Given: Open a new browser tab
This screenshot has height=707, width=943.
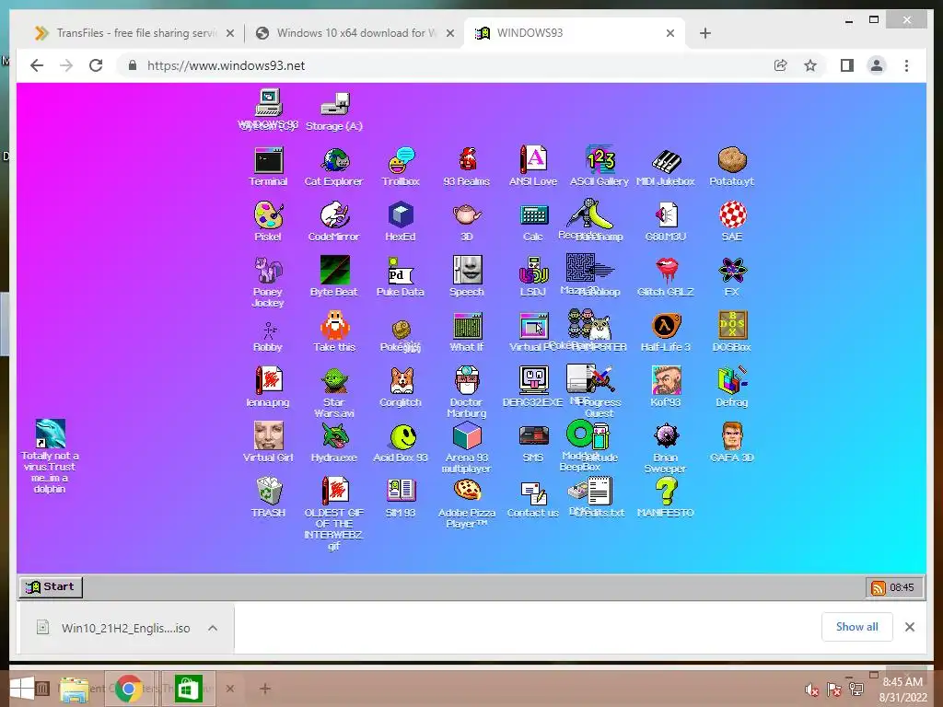Looking at the screenshot, I should (705, 34).
